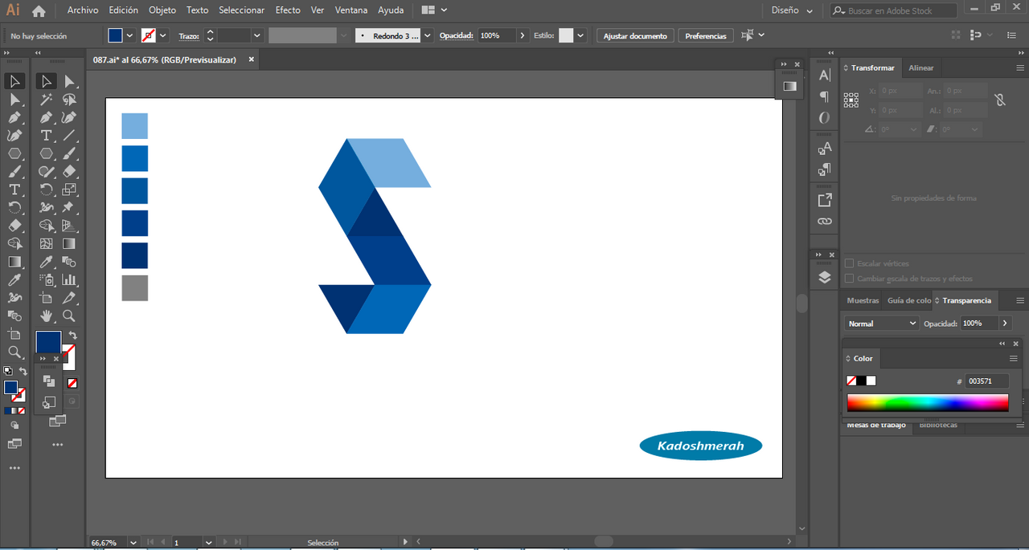The width and height of the screenshot is (1029, 550).
Task: Swap fill and stroke arrow icon
Action: tap(72, 335)
